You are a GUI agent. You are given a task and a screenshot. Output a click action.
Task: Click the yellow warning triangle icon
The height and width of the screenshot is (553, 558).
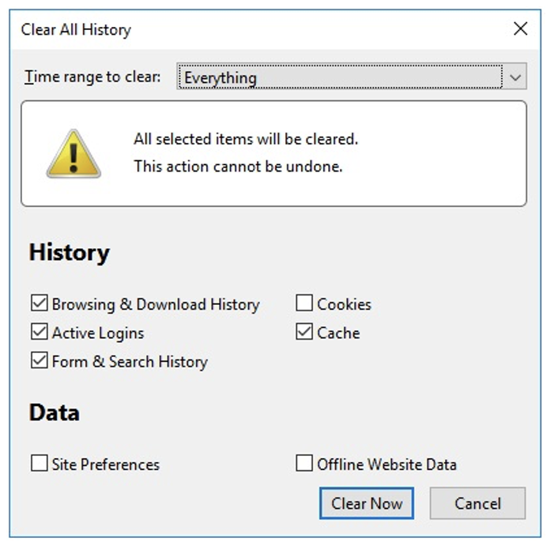point(74,153)
